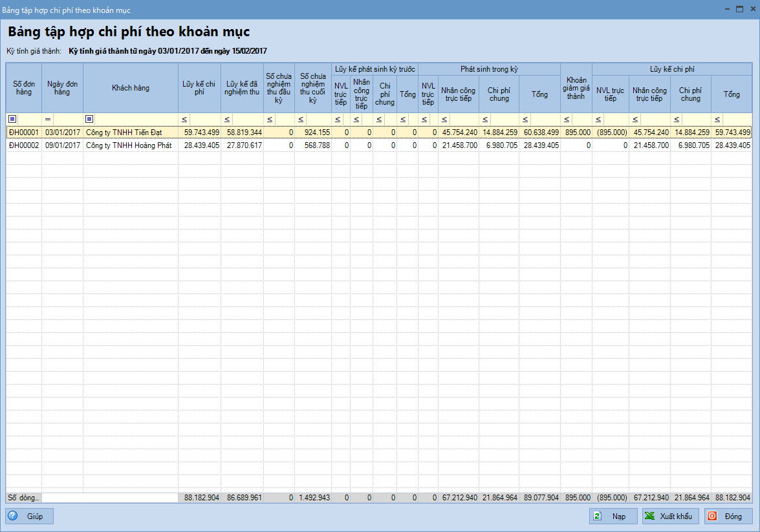Open filter operator for Số đơn hàng column
The width and height of the screenshot is (760, 532).
tap(12, 119)
